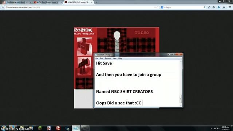Click the address bar URL field
Screen dimensions: 233x131
pos(80,7)
